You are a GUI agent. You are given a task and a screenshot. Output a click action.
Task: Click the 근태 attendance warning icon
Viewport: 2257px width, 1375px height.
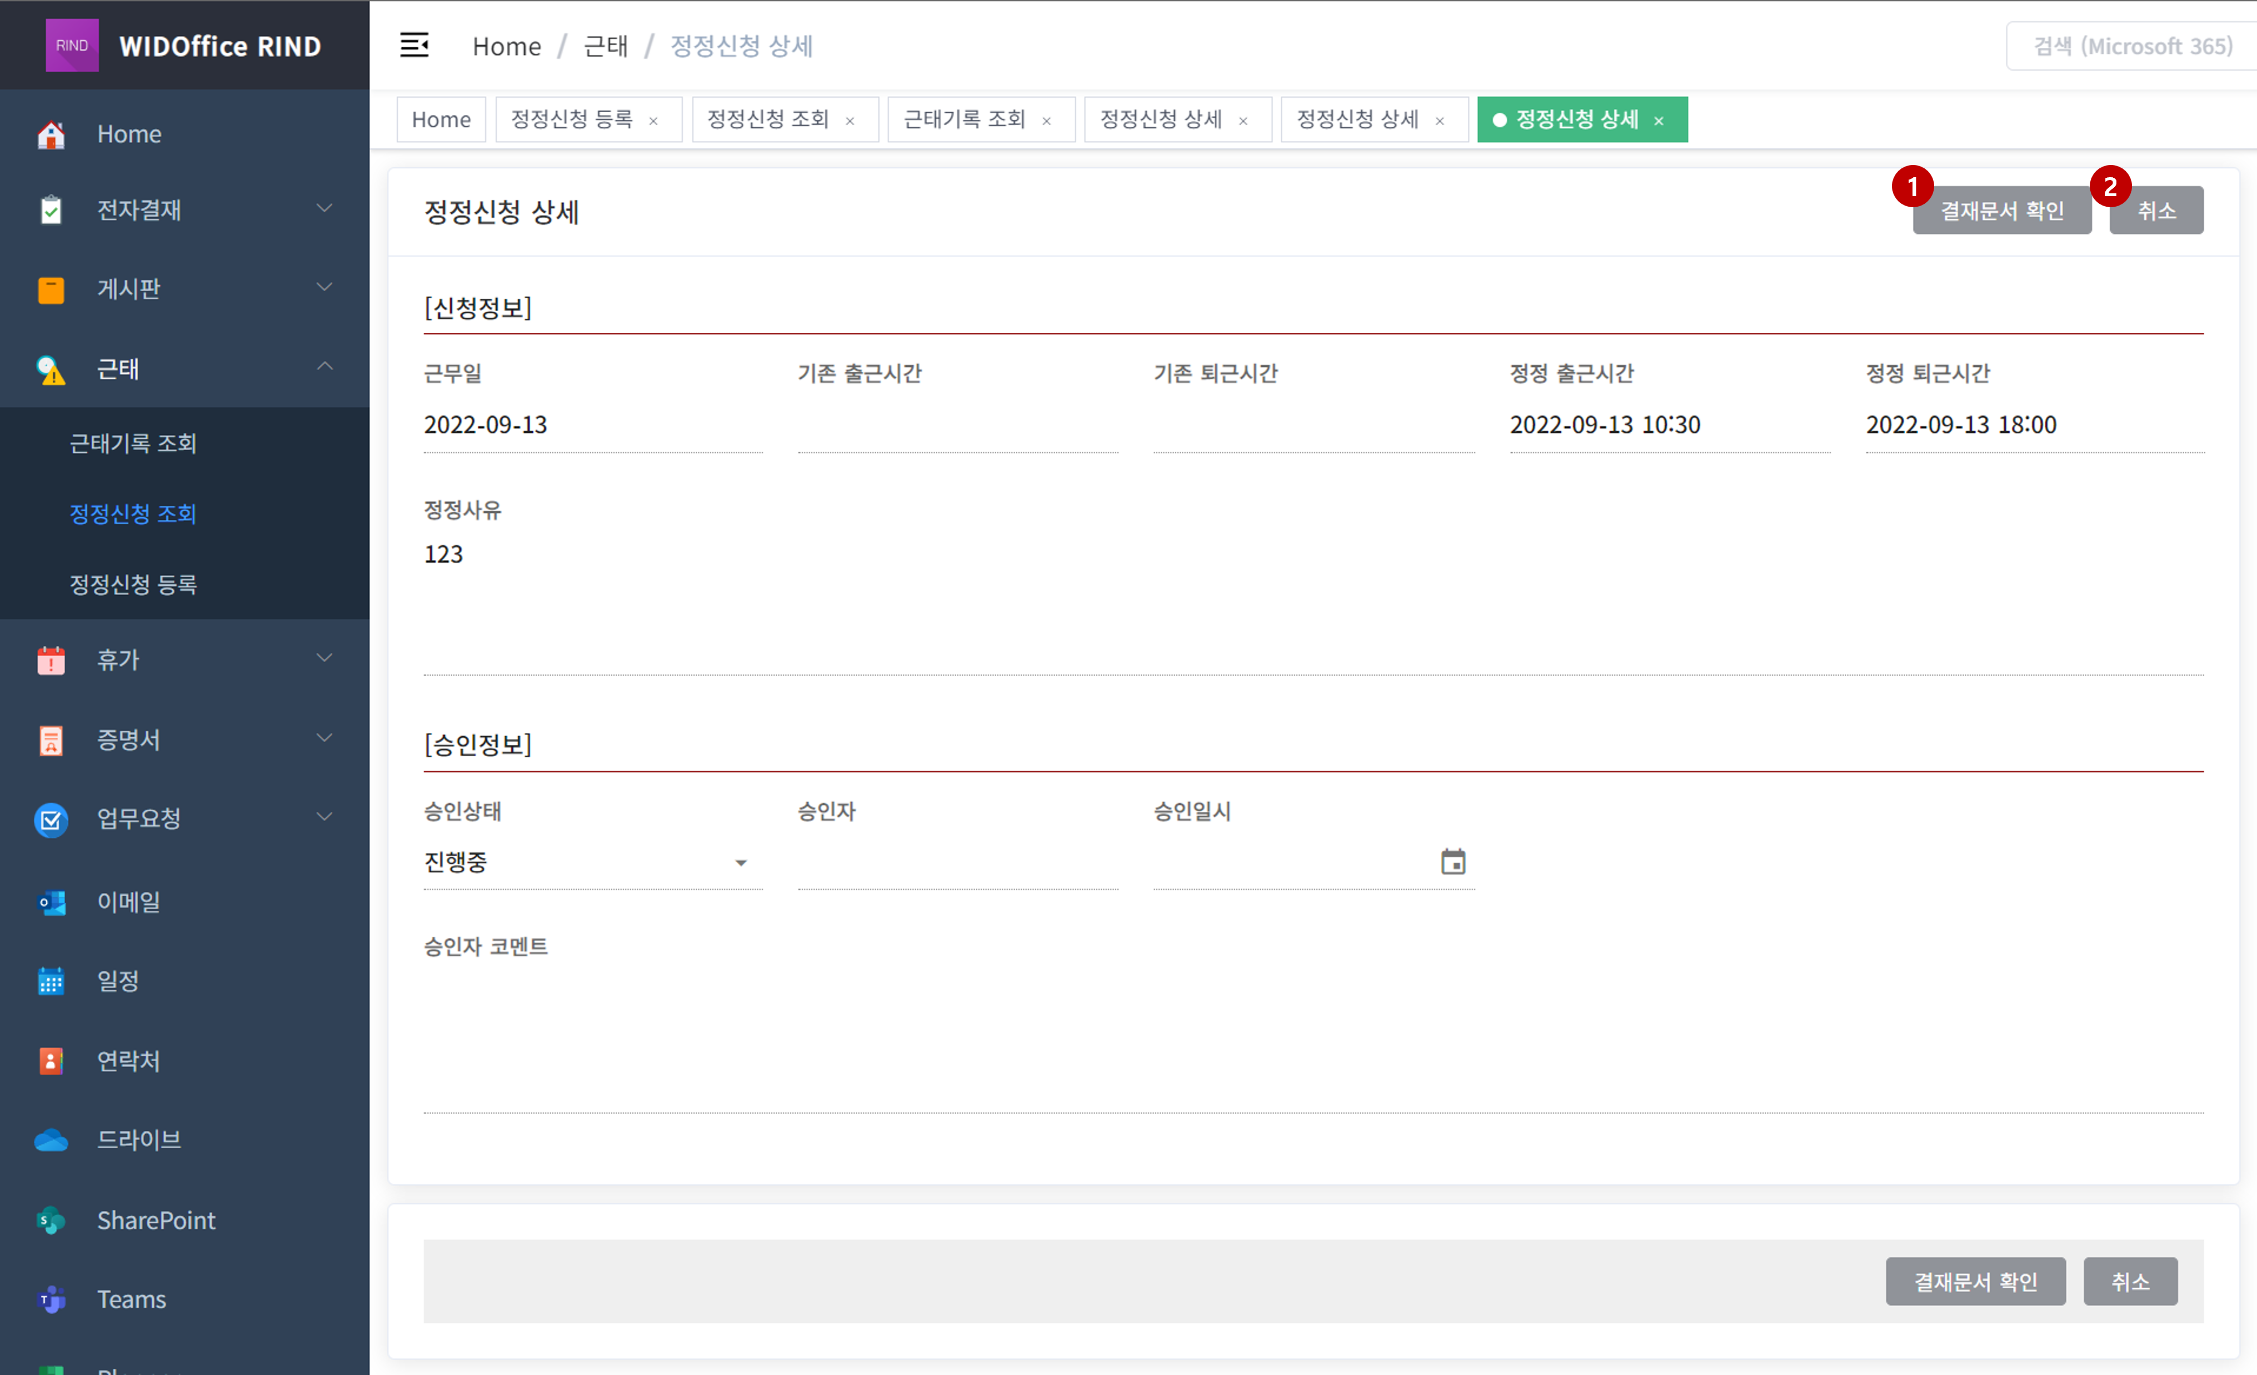[x=51, y=369]
